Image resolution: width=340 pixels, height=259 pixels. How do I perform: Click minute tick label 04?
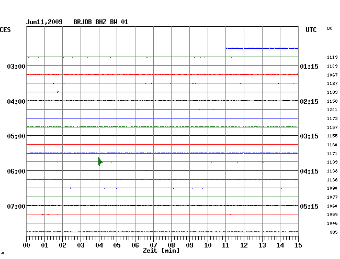(99, 245)
